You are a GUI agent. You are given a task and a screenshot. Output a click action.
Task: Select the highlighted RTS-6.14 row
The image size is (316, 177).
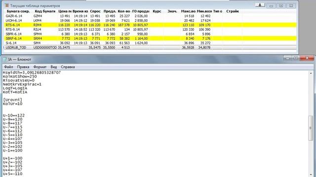150,25
